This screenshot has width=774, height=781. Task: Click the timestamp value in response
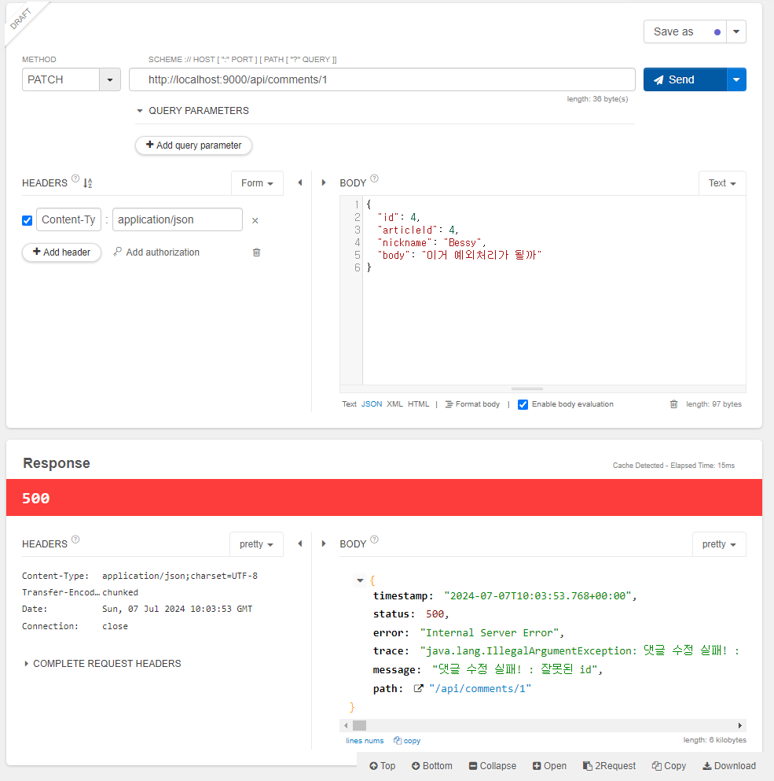coord(540,596)
